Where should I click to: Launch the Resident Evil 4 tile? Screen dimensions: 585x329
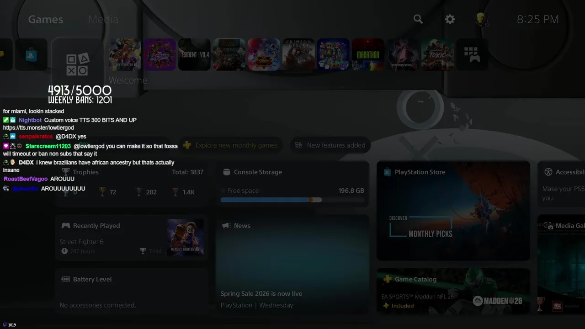tap(194, 54)
